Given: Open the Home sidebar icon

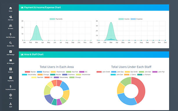Looking at the screenshot, I should point(10,8).
